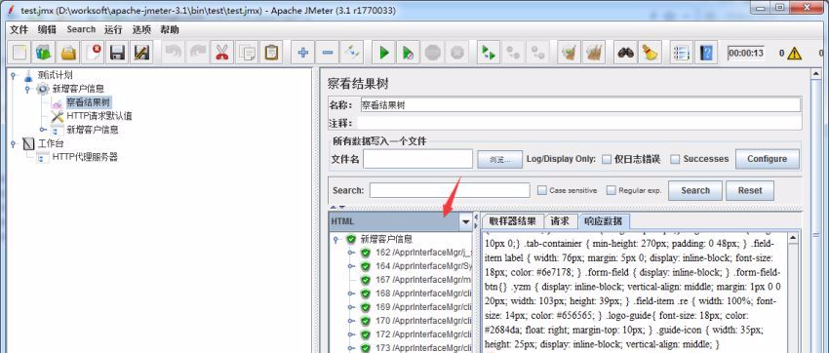Select HTTP请求默认值 in test plan tree

(x=99, y=116)
